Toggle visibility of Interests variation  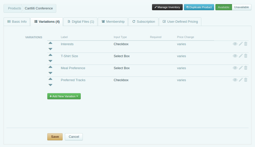pos(235,44)
